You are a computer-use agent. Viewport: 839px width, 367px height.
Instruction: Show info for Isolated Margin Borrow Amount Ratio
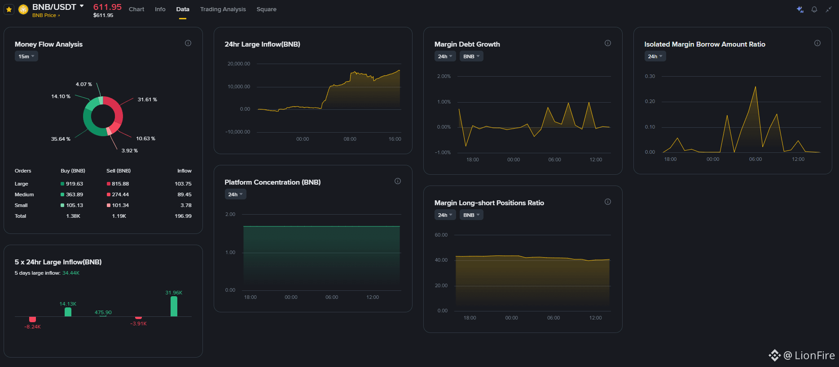[x=817, y=43]
